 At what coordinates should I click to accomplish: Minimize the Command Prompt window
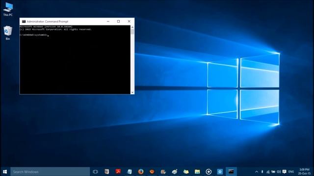(x=108, y=22)
